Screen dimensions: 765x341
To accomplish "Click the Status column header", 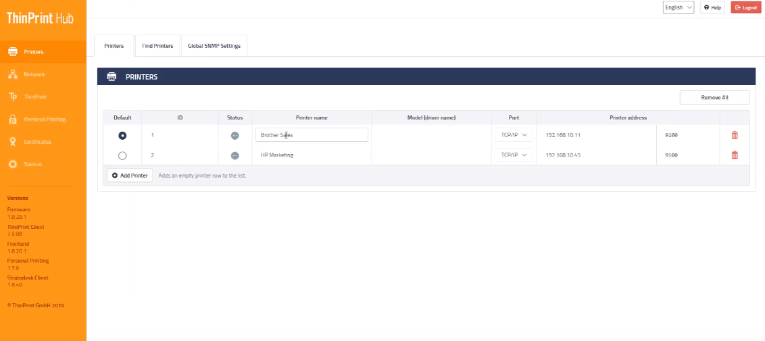I will click(x=235, y=118).
